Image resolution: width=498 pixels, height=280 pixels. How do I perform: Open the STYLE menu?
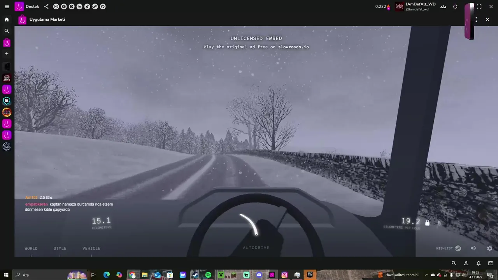click(60, 248)
